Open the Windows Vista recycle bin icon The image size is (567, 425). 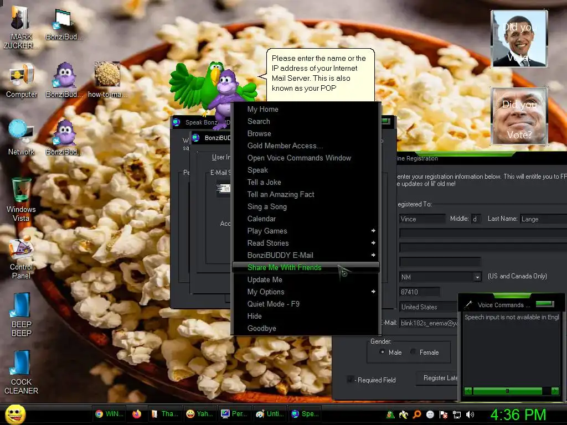pyautogui.click(x=21, y=199)
